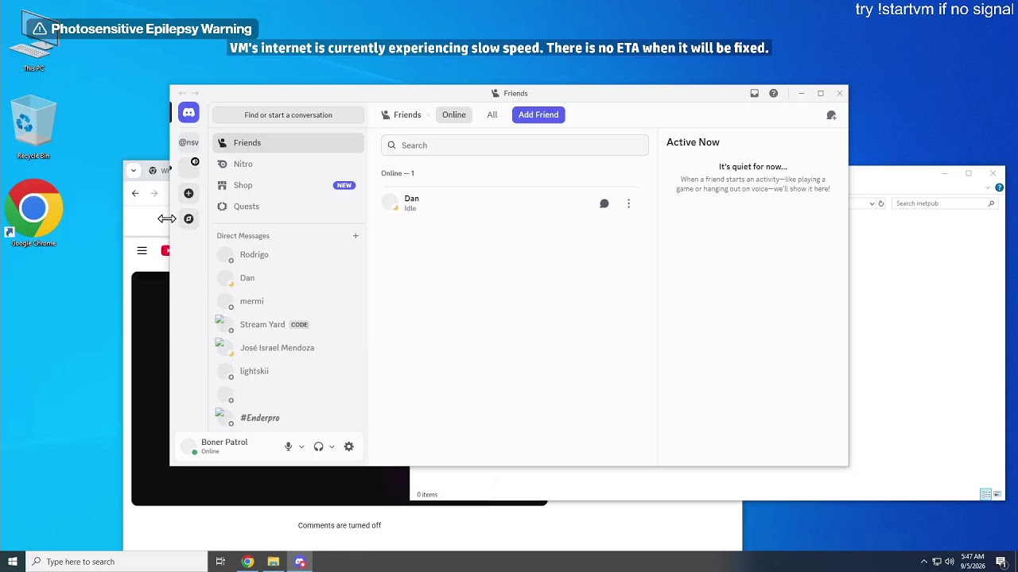Image resolution: width=1018 pixels, height=572 pixels.
Task: Open the Windows notification center
Action: (1001, 562)
